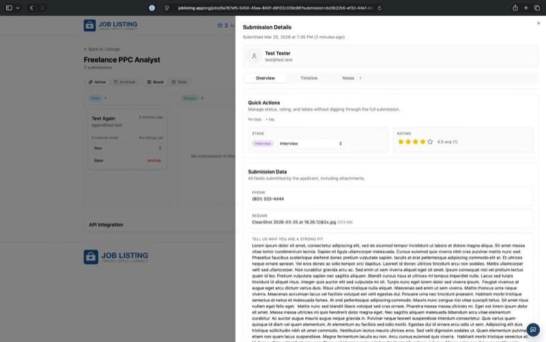Switch to the Overview tab
Screen dimensions: 546x342
[265, 78]
